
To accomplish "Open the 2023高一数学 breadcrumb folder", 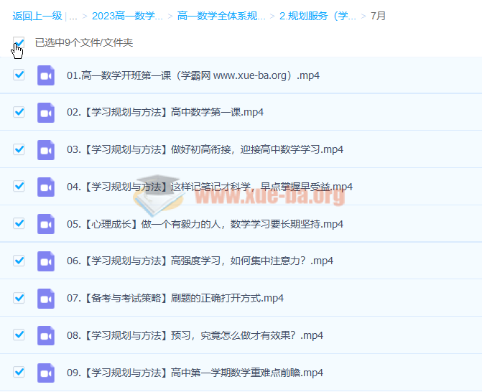I will click(127, 15).
